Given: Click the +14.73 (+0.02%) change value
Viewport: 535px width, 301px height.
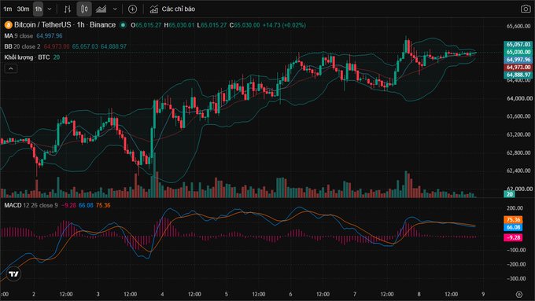Looking at the screenshot, I should coord(284,25).
